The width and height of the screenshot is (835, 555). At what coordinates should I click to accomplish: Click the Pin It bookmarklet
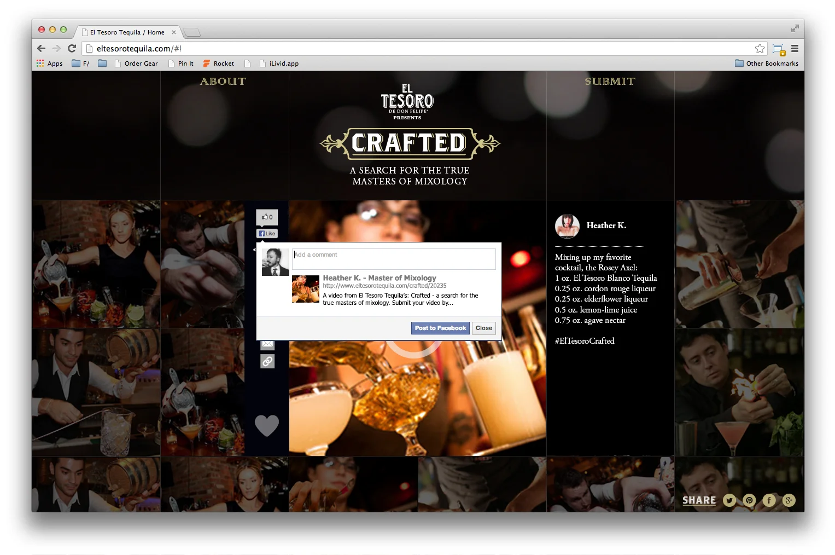tap(181, 63)
